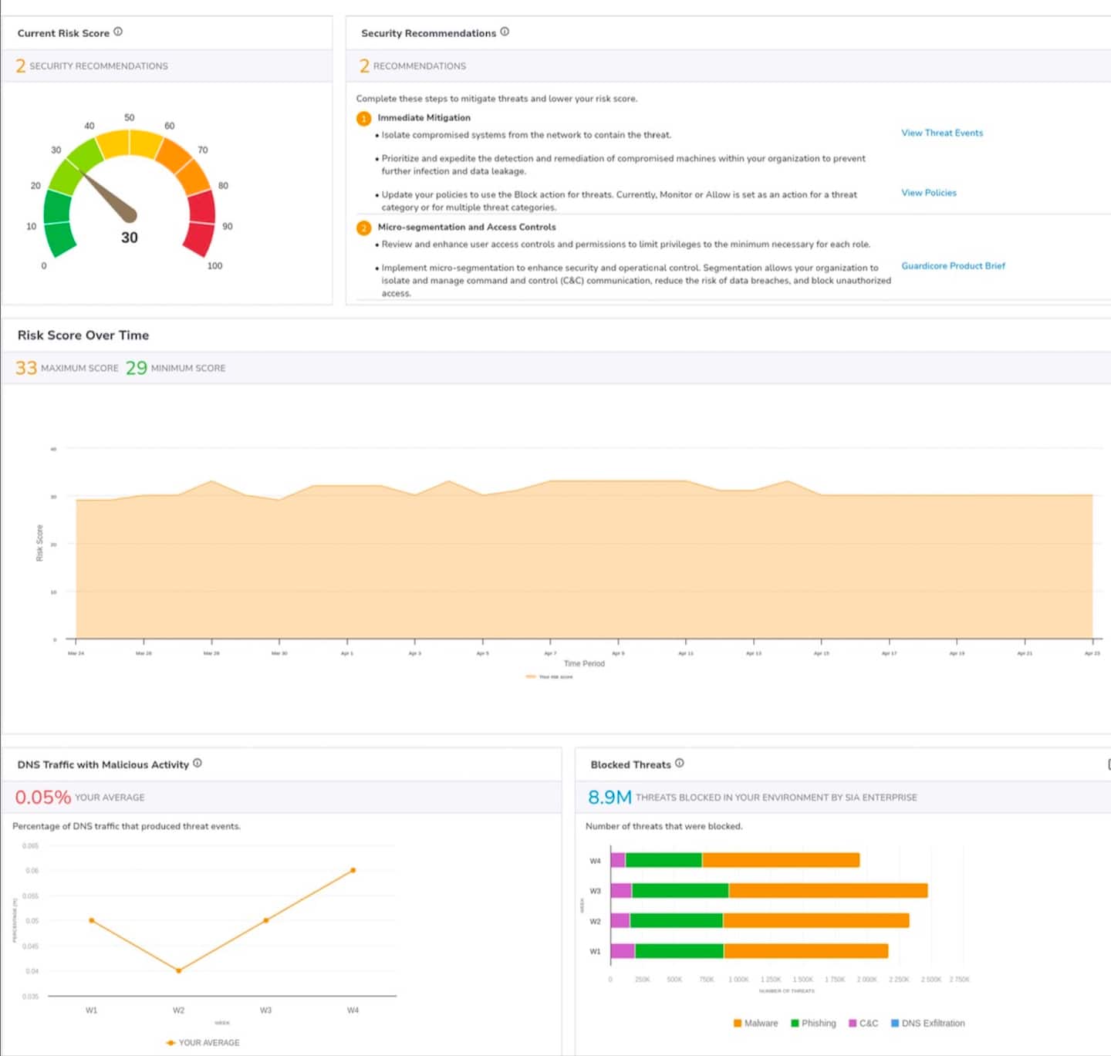Toggle the Phishing series in the chart legend
1111x1056 pixels.
coord(813,1023)
